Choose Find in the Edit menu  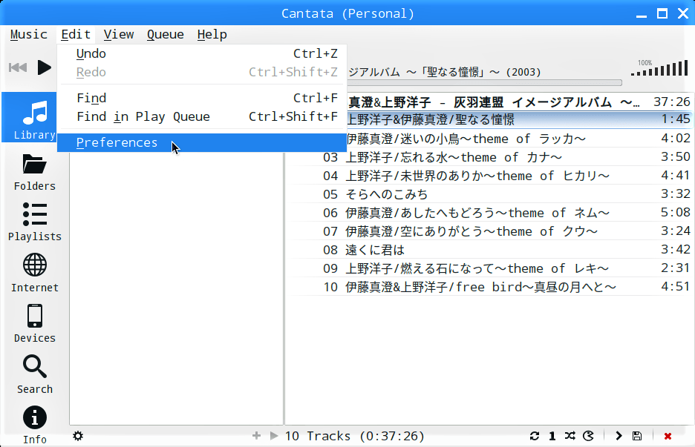click(202, 98)
